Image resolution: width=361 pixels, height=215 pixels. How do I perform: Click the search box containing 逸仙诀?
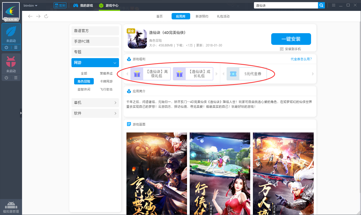(x=286, y=5)
